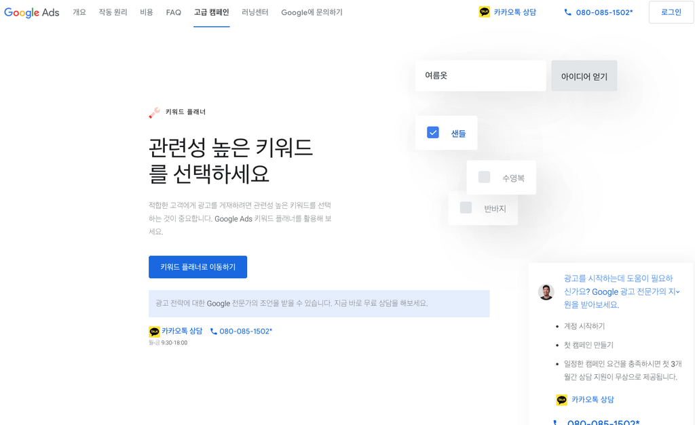Click the Google Ads logo
695x425 pixels.
tap(31, 12)
